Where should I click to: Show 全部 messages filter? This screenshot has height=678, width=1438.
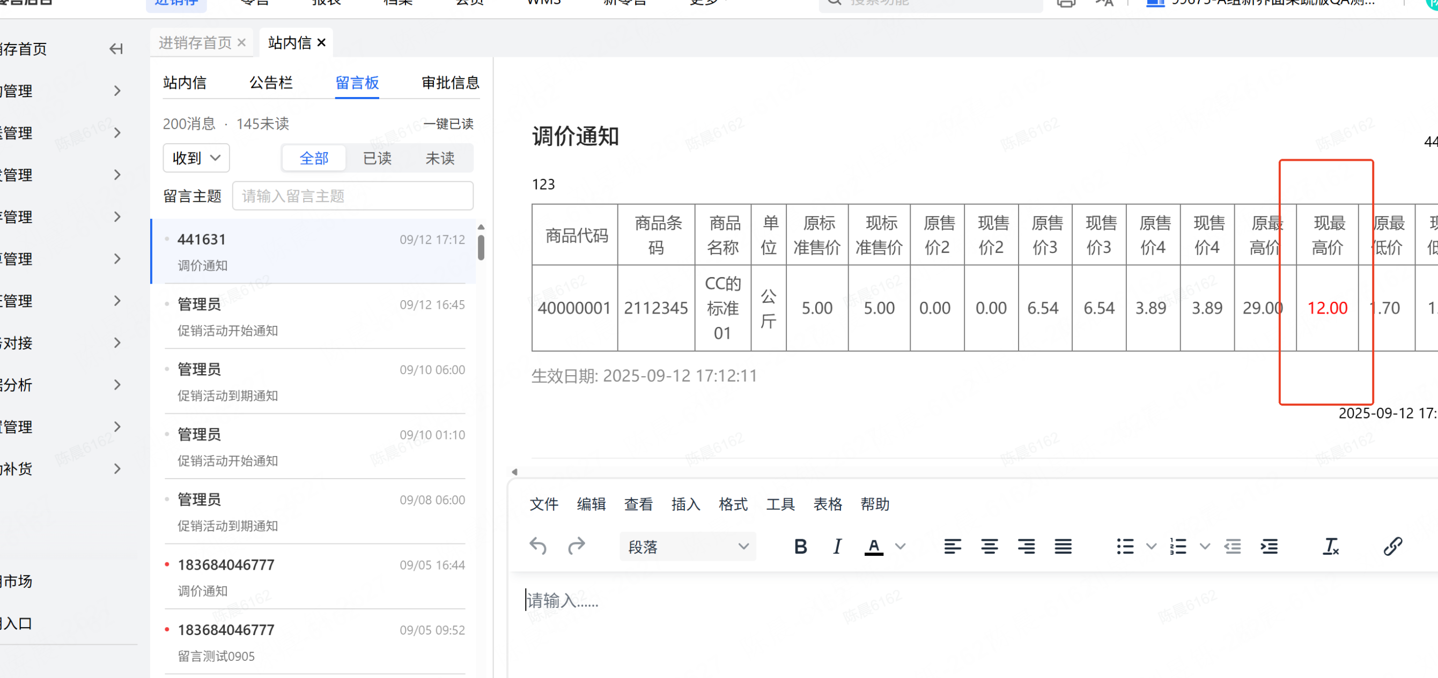[314, 159]
